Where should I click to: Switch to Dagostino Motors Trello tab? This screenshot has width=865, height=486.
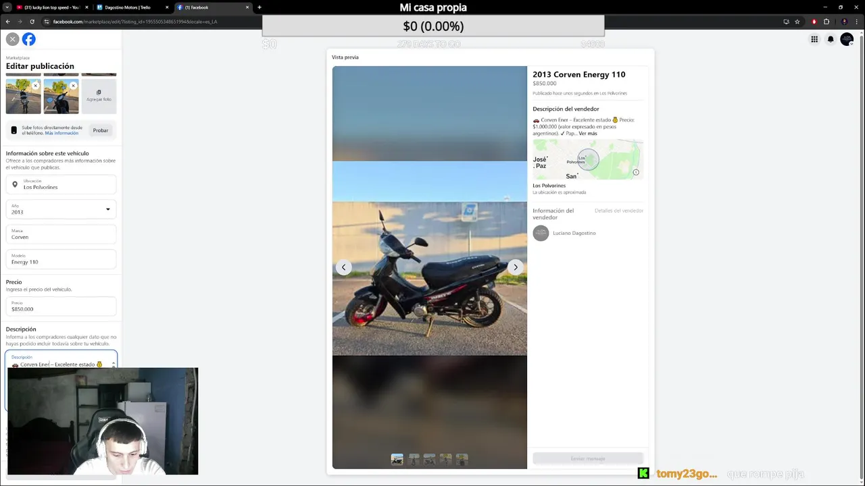click(x=128, y=7)
